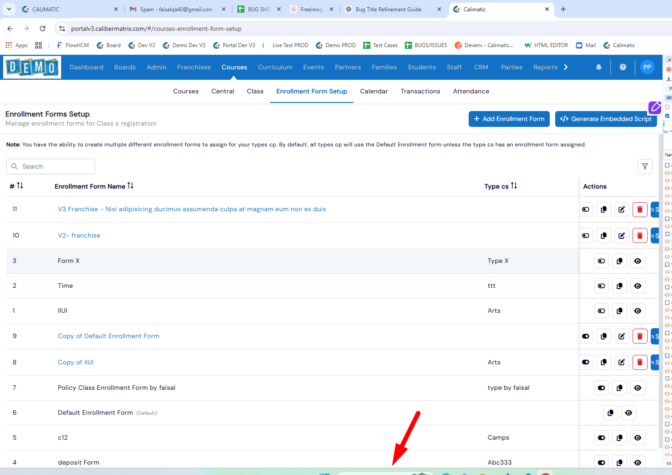
Task: Open Copy of Default Enrollment Form link
Action: click(x=109, y=336)
